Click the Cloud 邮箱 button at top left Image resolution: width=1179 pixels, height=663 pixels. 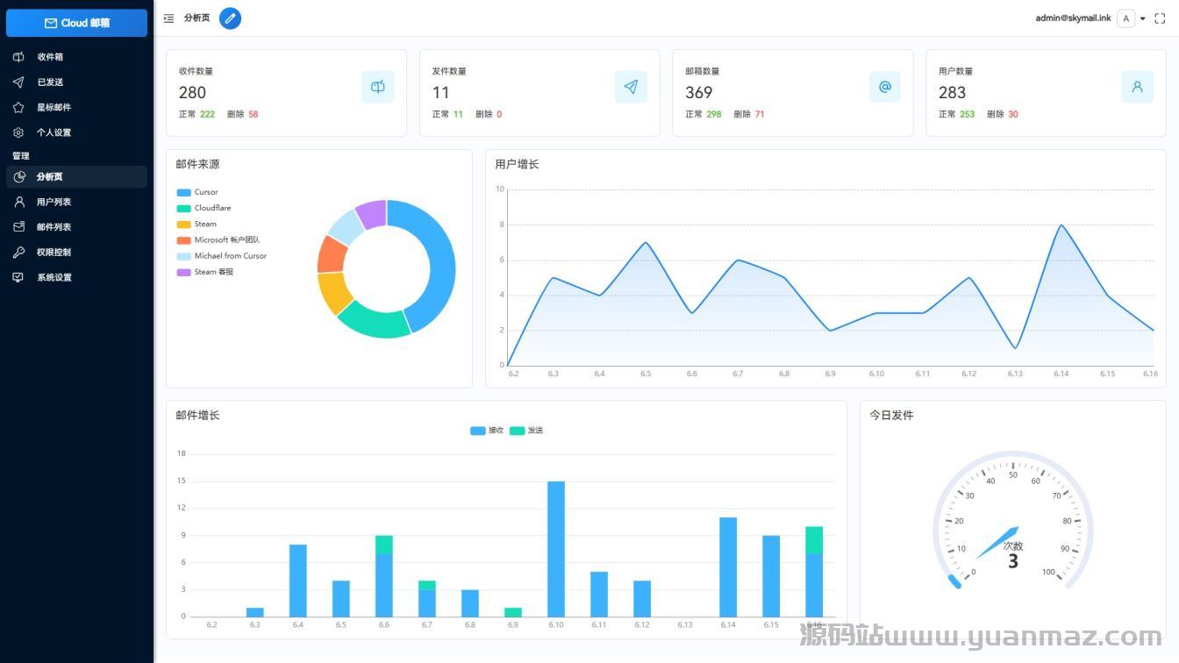click(76, 23)
